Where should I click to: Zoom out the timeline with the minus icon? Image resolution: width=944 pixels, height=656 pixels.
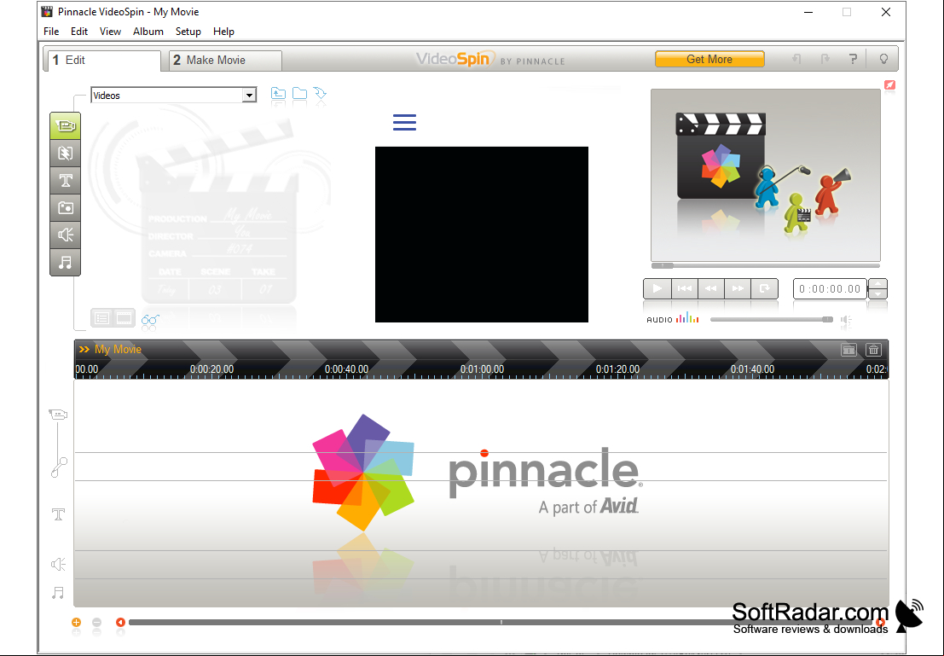(97, 622)
